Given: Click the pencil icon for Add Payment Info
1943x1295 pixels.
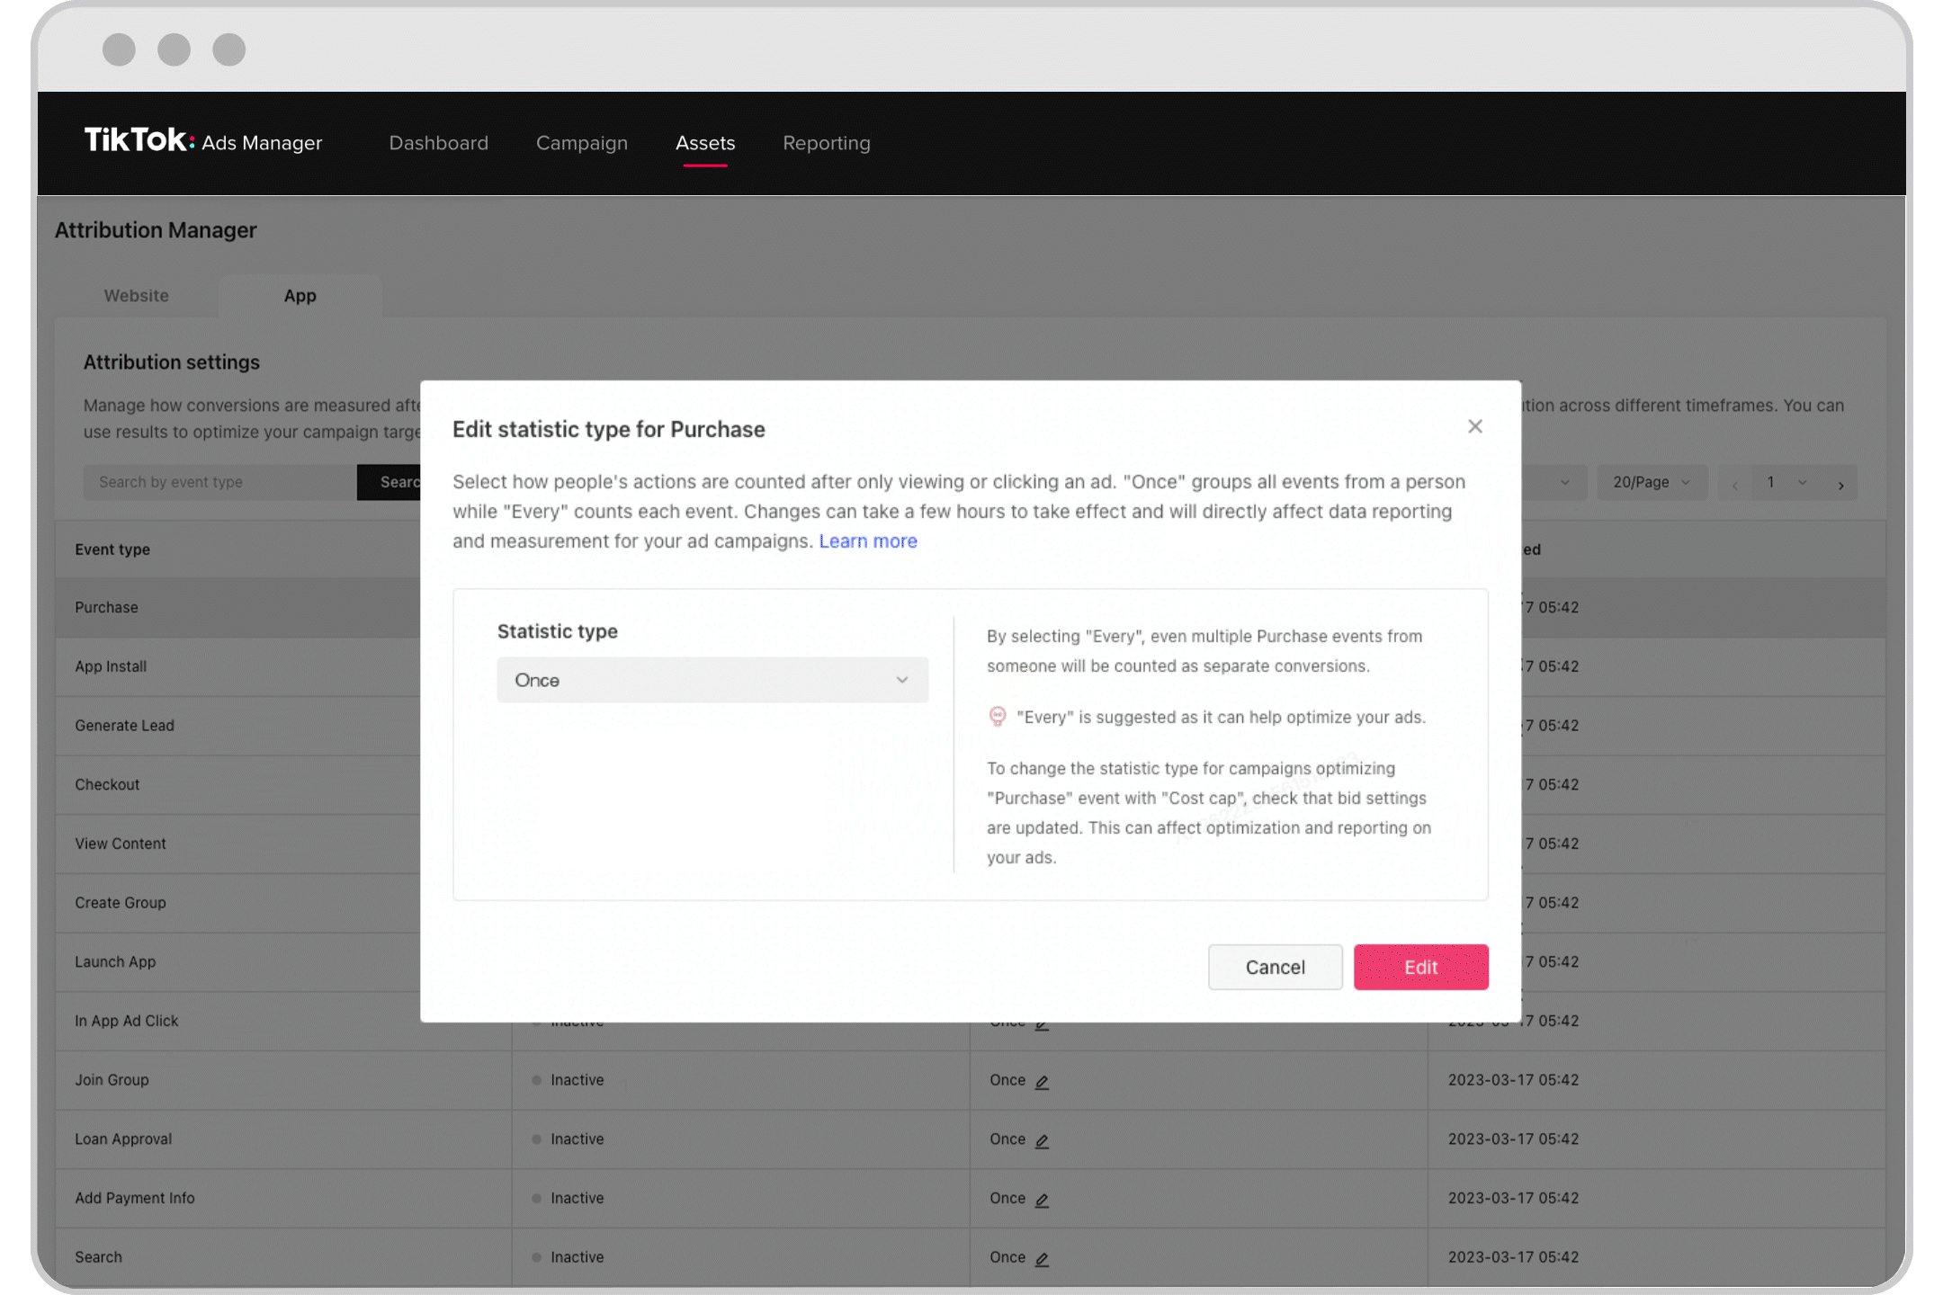Looking at the screenshot, I should 1042,1200.
